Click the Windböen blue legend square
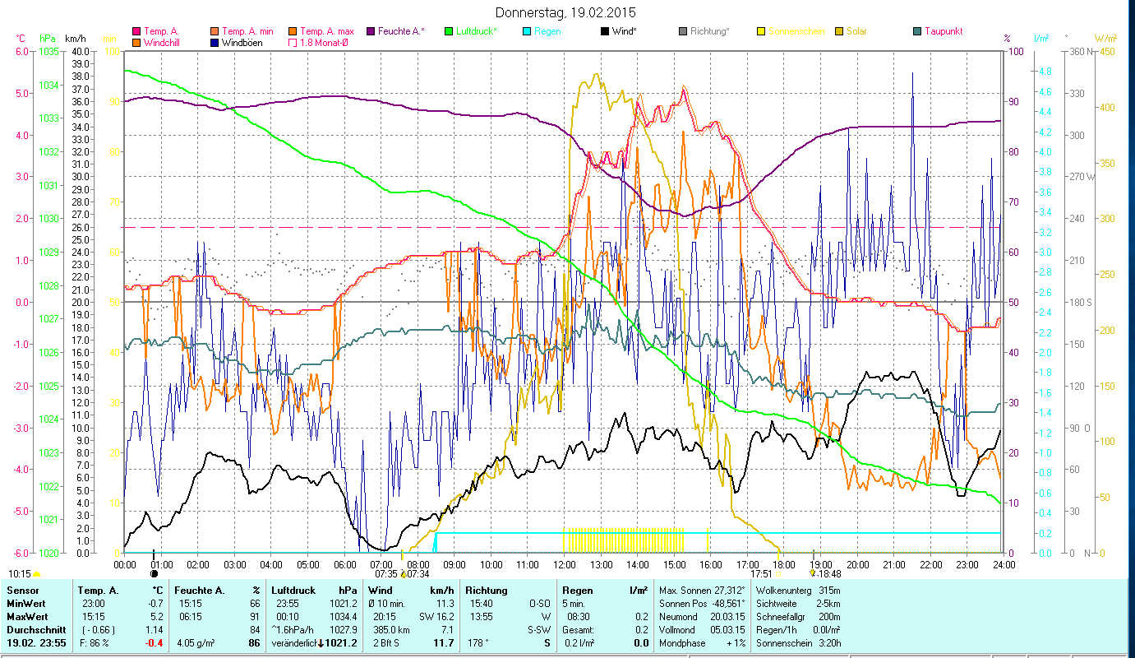The width and height of the screenshot is (1135, 658). [x=215, y=43]
